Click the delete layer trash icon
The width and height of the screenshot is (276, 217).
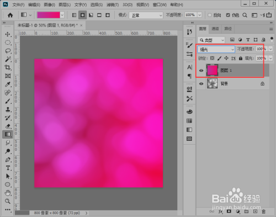263,211
